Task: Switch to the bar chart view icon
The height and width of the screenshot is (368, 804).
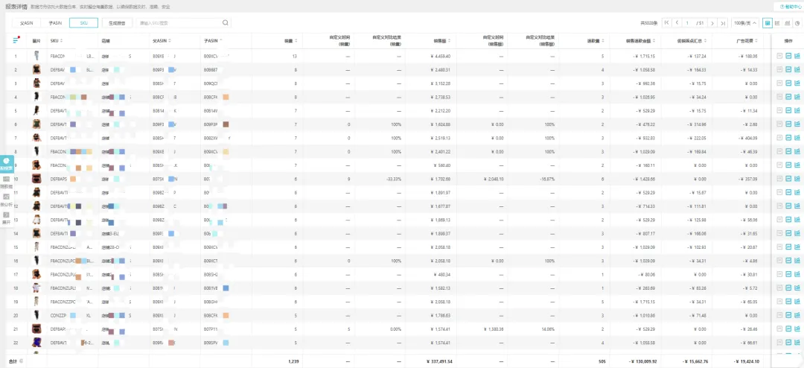Action: 788,22
